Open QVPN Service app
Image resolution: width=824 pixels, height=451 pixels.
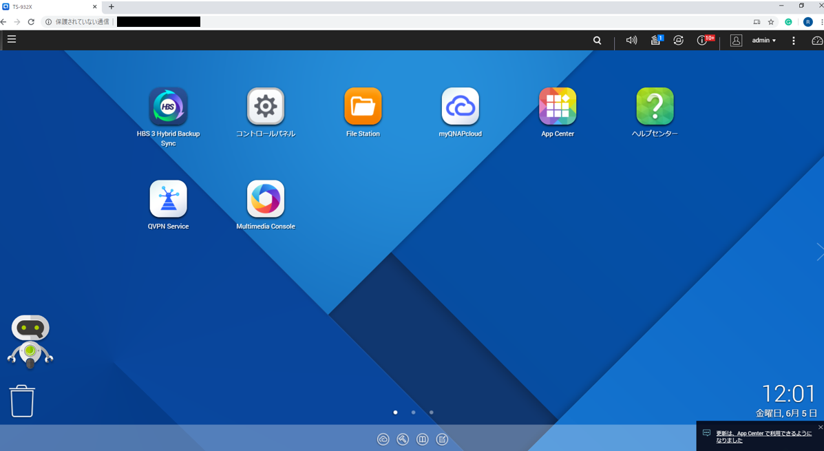(168, 199)
